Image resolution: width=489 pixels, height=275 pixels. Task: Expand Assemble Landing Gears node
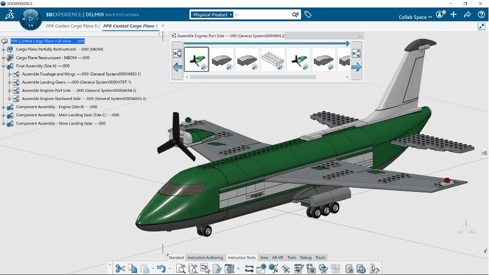[9, 82]
